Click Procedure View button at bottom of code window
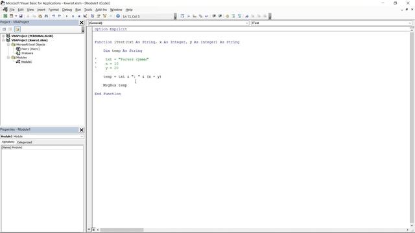Image resolution: width=415 pixels, height=233 pixels. 89,230
